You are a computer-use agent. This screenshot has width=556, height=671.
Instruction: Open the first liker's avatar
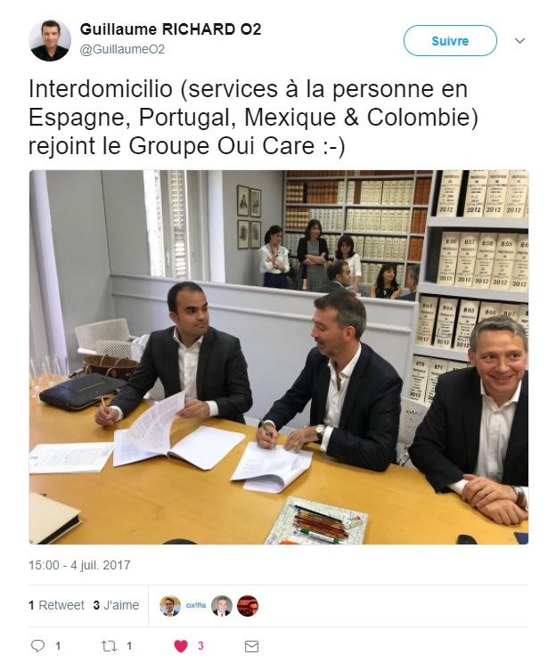pos(170,606)
